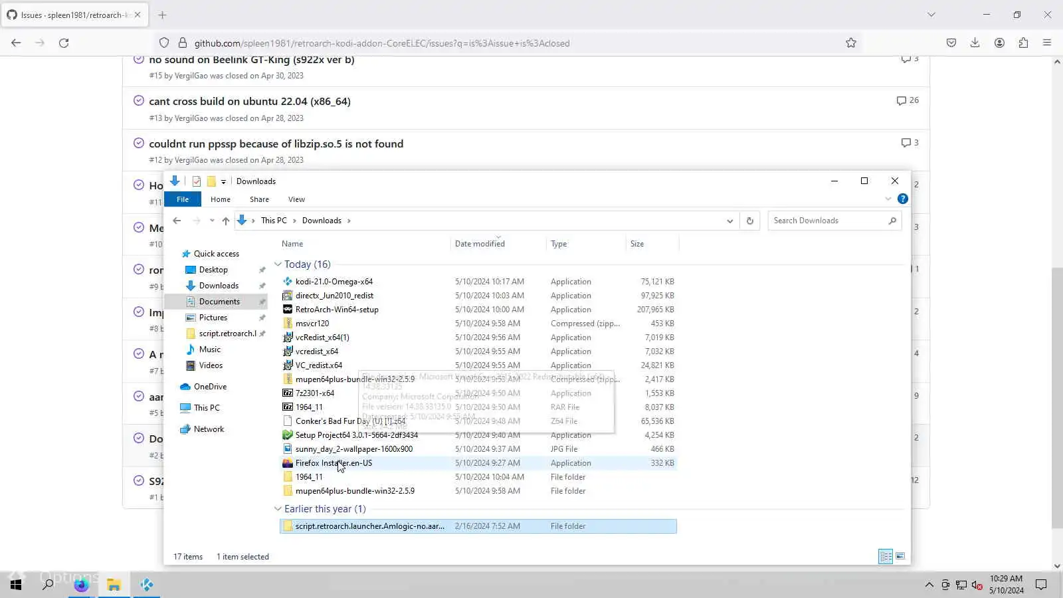This screenshot has width=1063, height=598.
Task: Open the comments count on issue #13
Action: point(908,100)
